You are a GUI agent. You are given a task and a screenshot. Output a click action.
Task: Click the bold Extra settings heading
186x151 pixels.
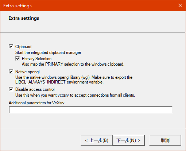[24, 18]
